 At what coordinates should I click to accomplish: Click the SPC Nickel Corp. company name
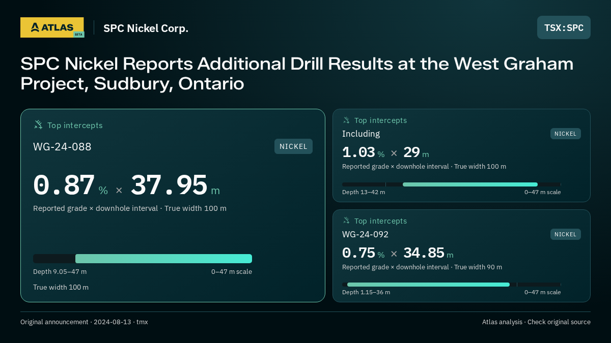pyautogui.click(x=146, y=28)
